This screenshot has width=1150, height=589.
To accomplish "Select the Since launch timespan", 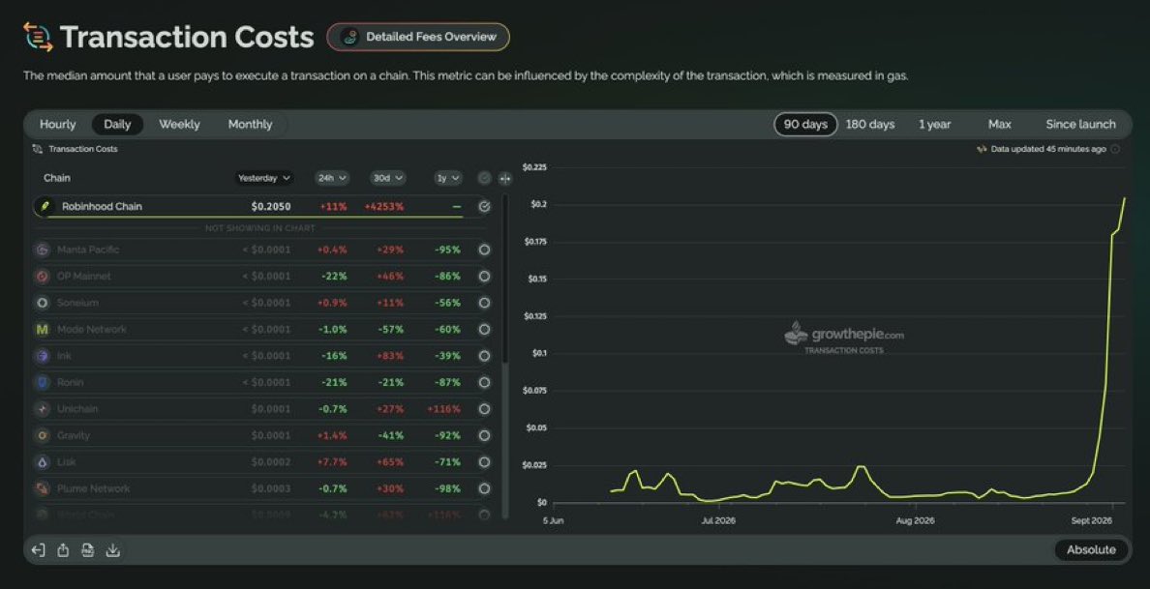I will (1080, 125).
